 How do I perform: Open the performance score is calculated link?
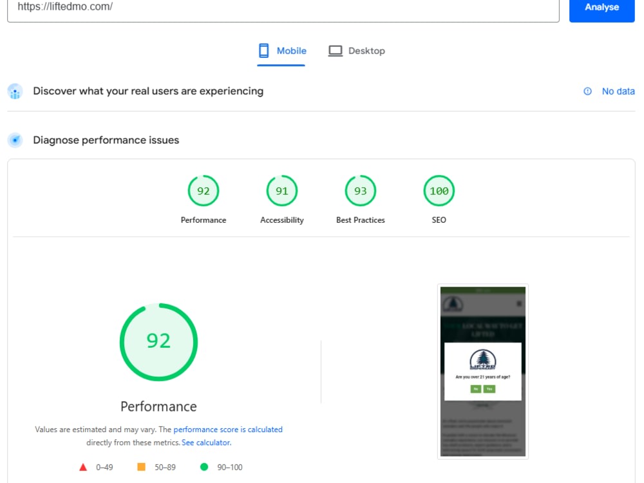pos(228,429)
